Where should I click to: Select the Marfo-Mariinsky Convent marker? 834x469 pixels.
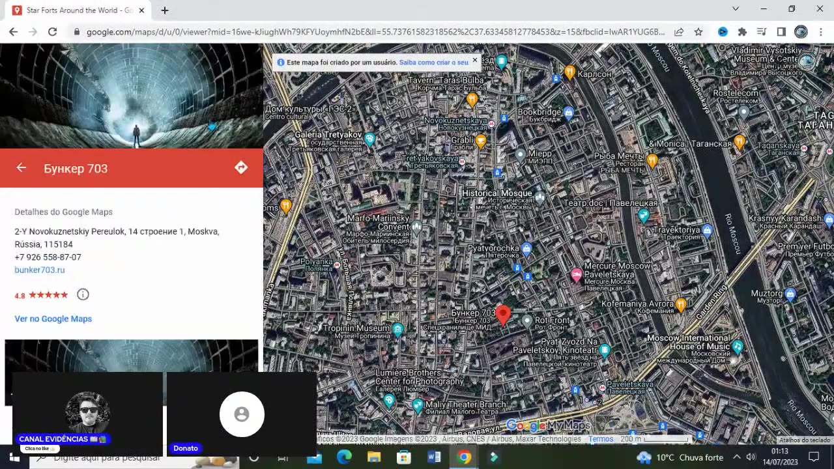[417, 227]
